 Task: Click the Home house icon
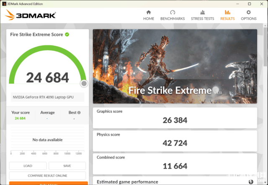(149, 12)
